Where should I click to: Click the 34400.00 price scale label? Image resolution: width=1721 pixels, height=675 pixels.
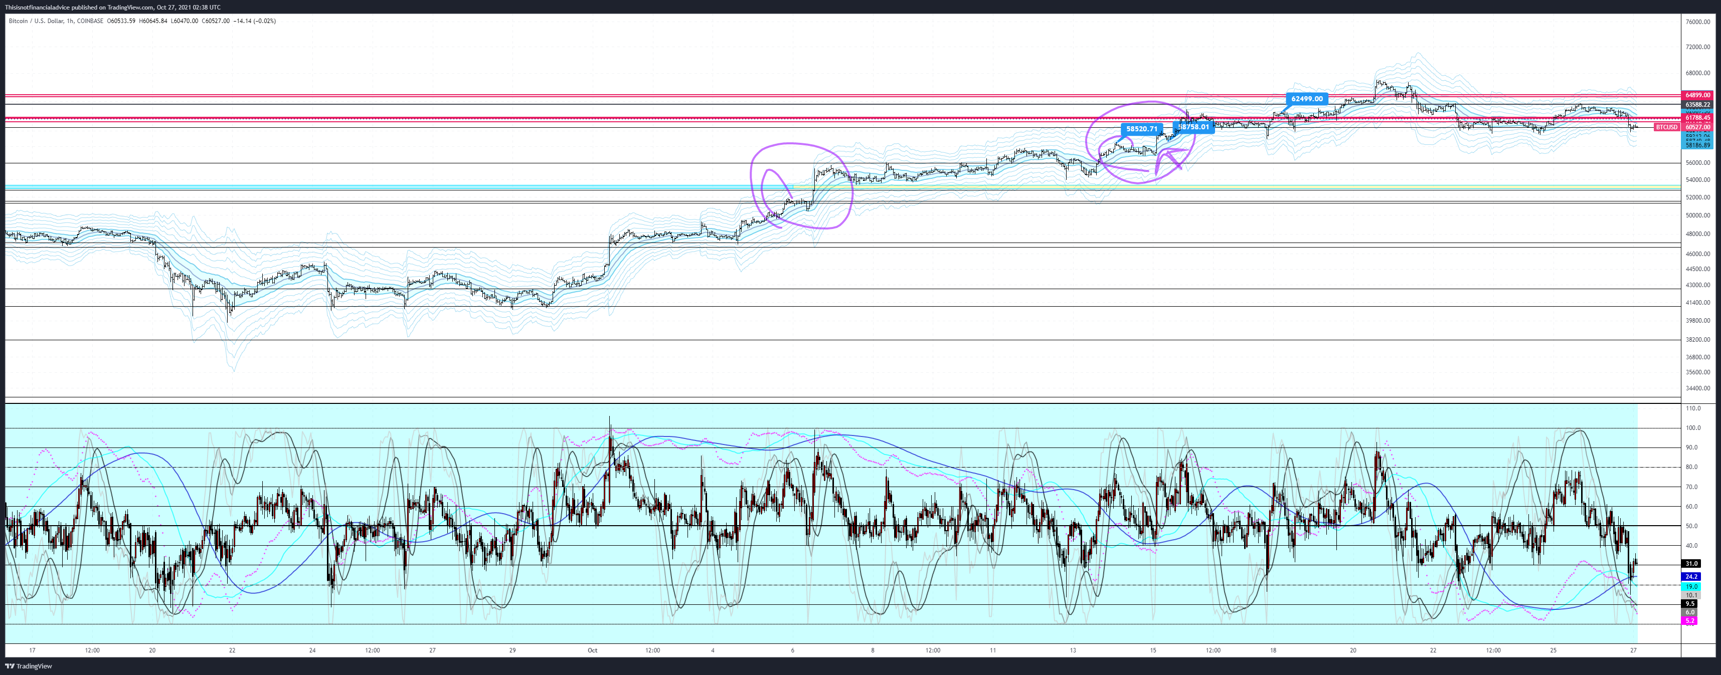coord(1697,388)
